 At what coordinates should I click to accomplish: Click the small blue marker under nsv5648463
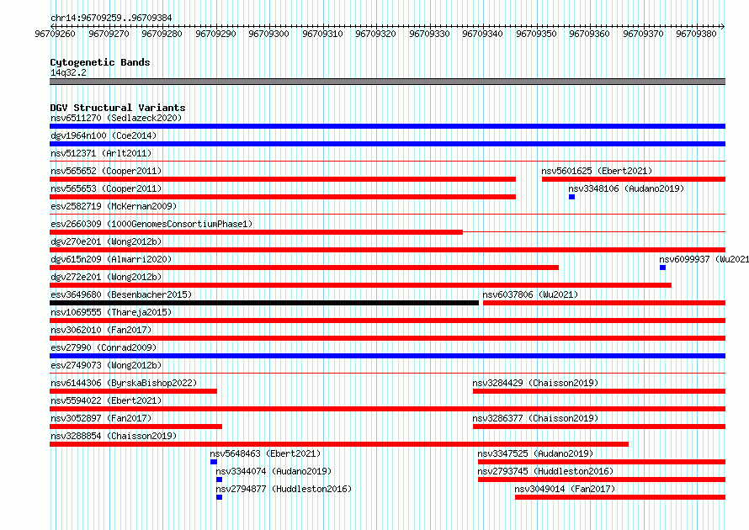(214, 462)
